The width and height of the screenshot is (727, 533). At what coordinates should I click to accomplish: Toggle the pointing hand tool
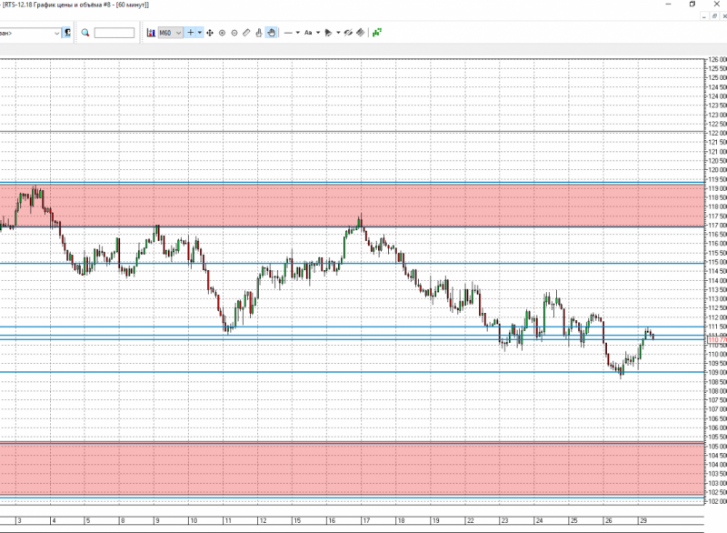(x=259, y=33)
